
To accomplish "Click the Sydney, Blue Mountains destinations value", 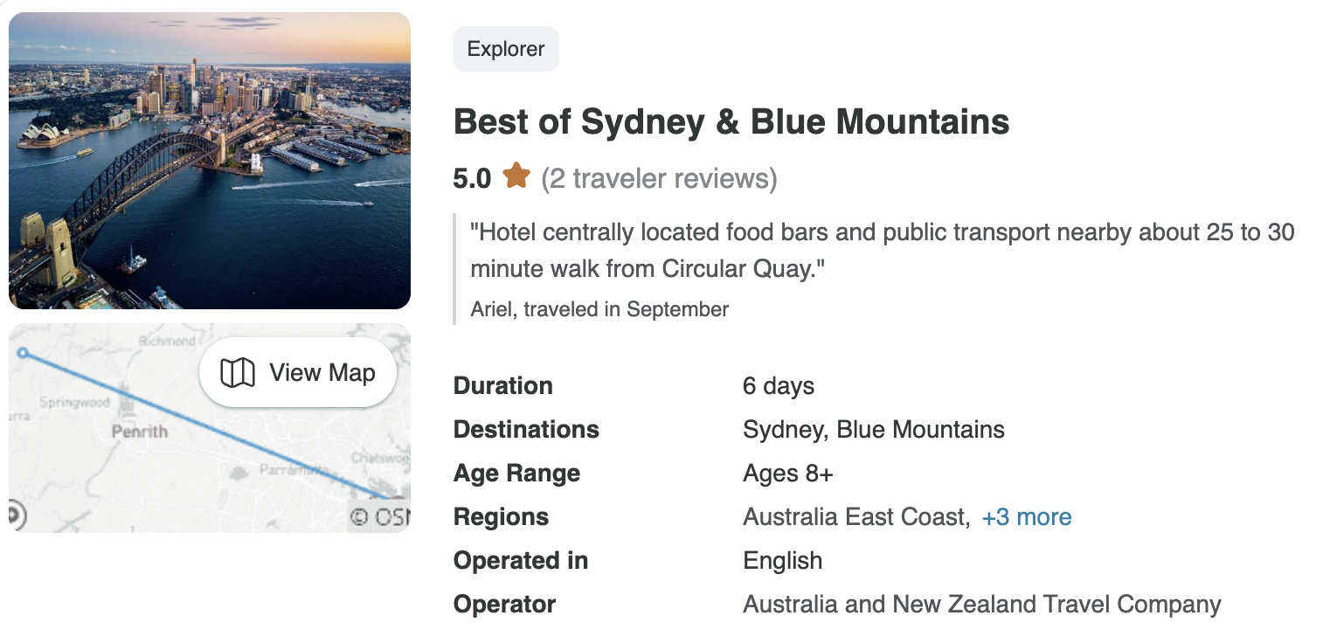I will tap(873, 430).
